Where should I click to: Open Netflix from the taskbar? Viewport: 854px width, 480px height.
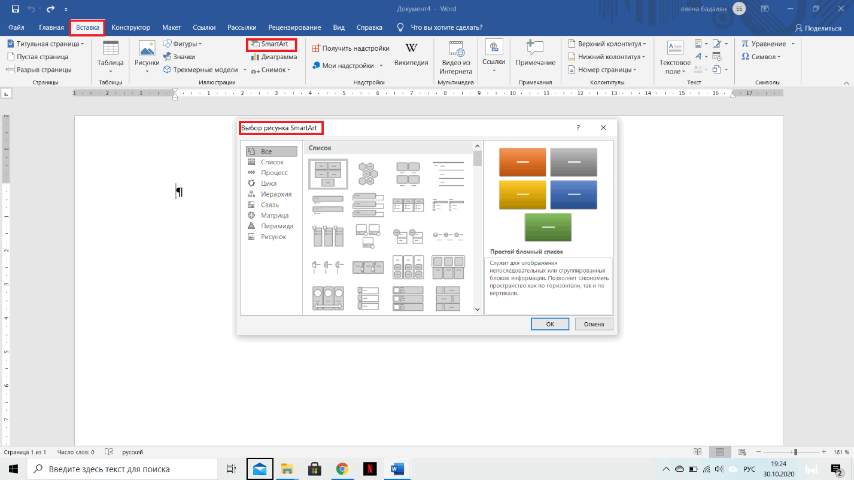click(x=370, y=469)
